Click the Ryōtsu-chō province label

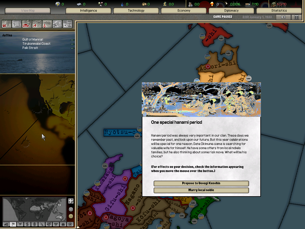coord(122,132)
